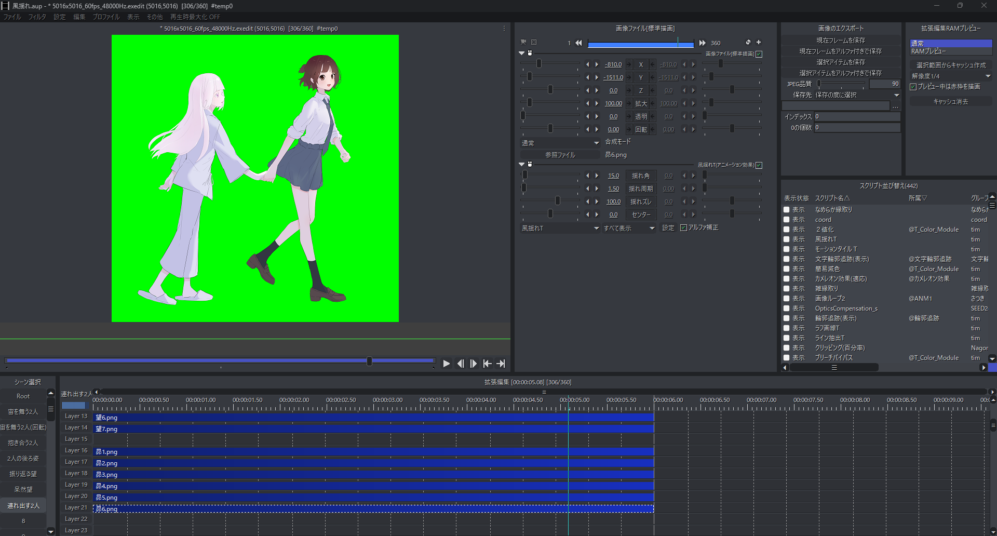This screenshot has height=536, width=997.
Task: Click the キャッシュ消去 button
Action: pos(950,102)
